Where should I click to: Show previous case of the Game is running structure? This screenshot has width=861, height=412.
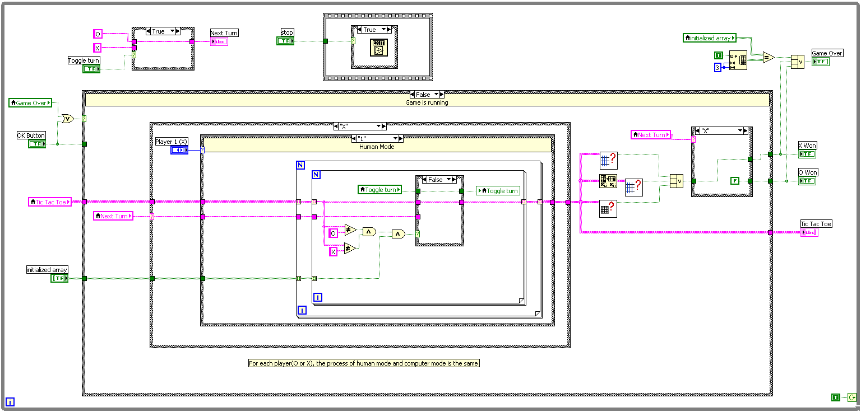click(413, 95)
